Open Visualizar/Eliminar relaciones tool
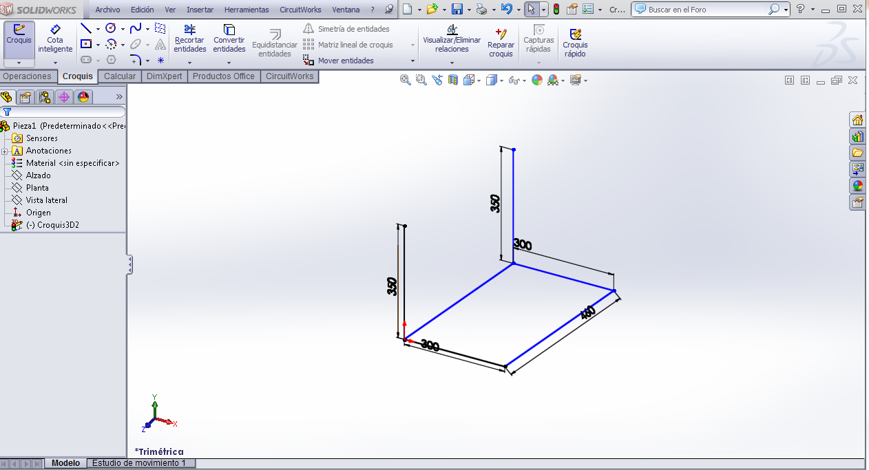Image resolution: width=869 pixels, height=470 pixels. coord(452,39)
